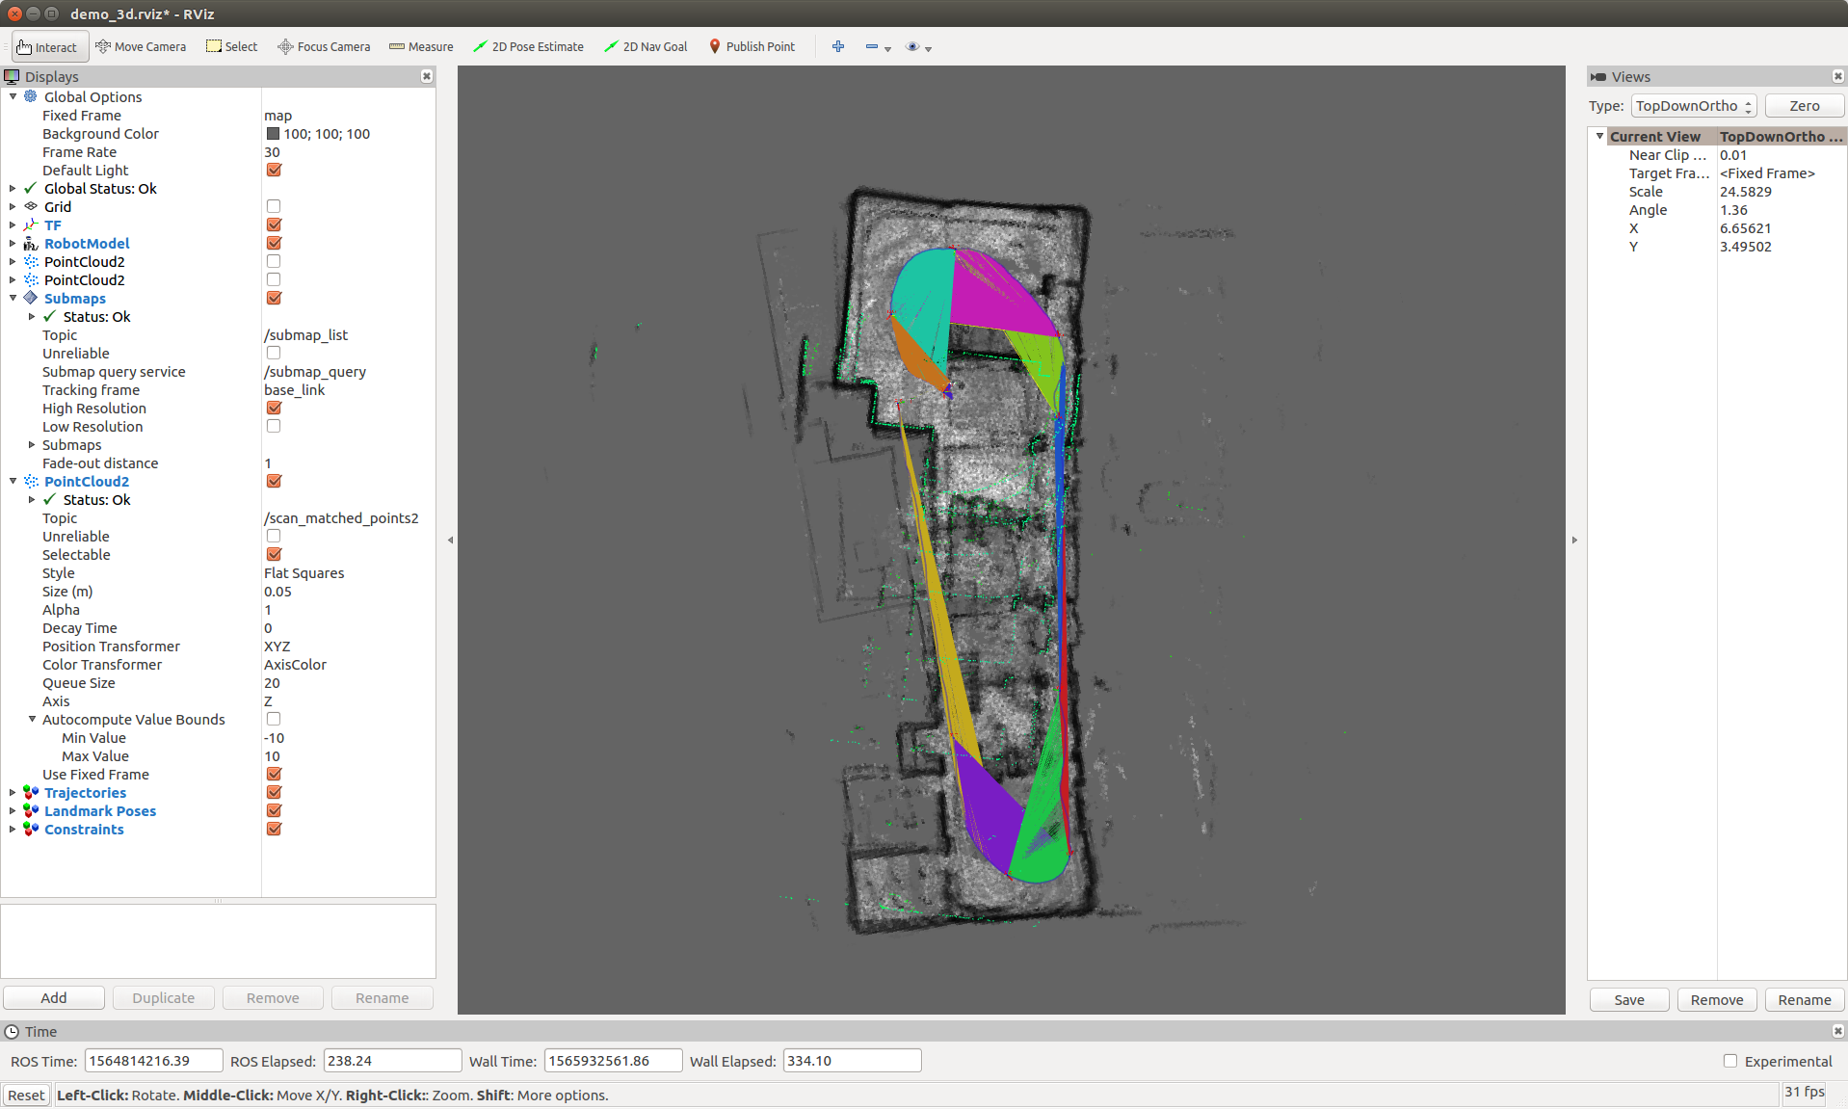
Task: Open the Background Color swatch
Action: coord(274,134)
